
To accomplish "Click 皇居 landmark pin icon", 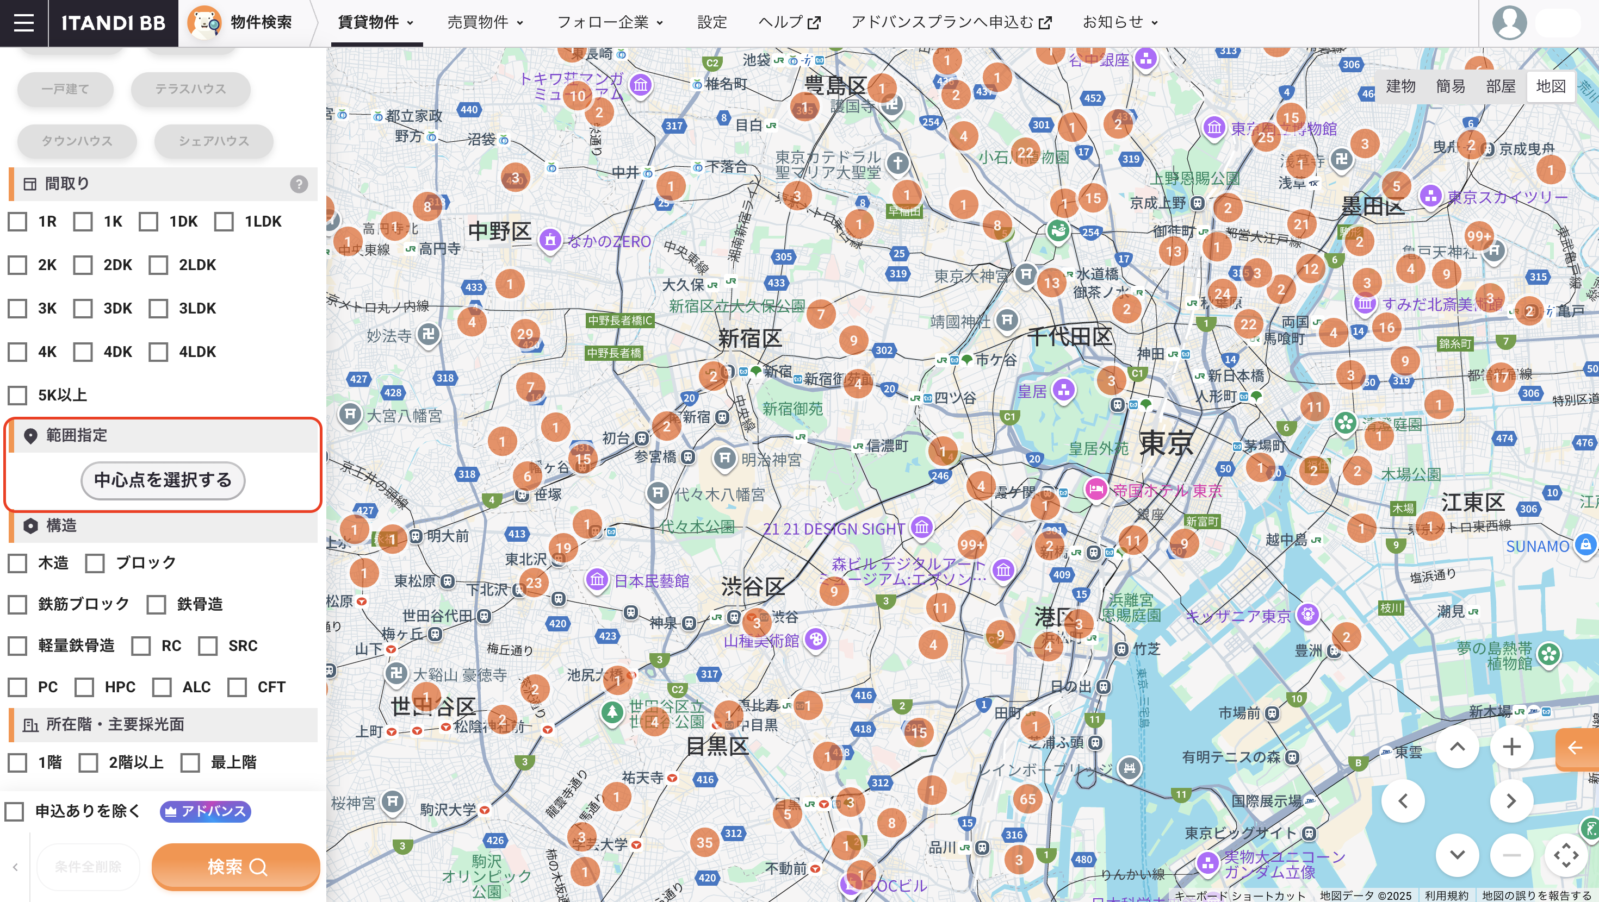I will tap(1064, 390).
